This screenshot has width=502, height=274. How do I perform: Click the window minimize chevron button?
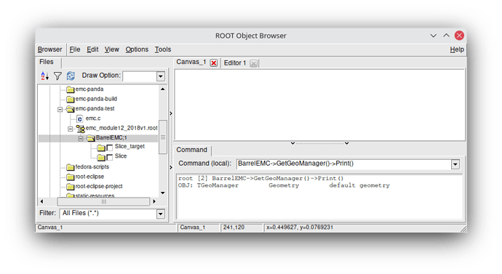433,36
